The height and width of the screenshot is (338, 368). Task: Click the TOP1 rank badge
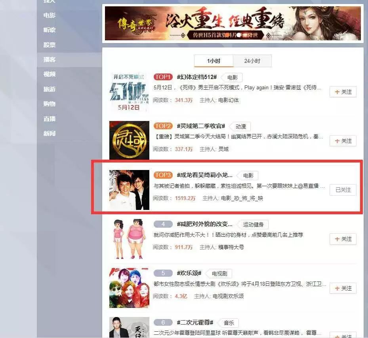tap(163, 77)
